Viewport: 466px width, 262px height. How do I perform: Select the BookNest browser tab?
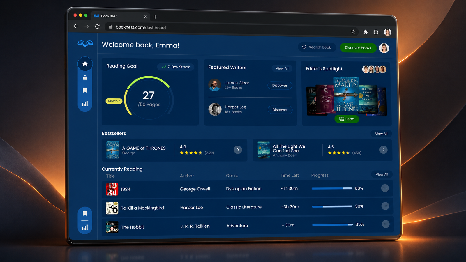(121, 16)
